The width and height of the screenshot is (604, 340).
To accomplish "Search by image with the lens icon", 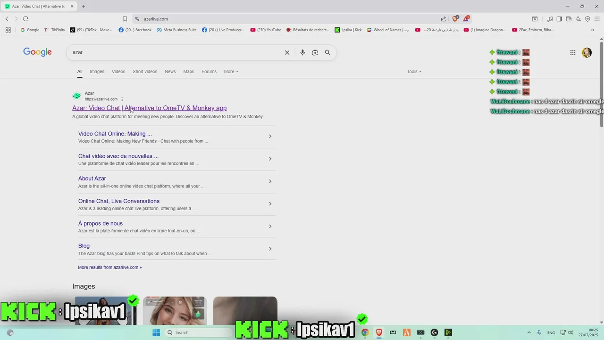I will [315, 52].
